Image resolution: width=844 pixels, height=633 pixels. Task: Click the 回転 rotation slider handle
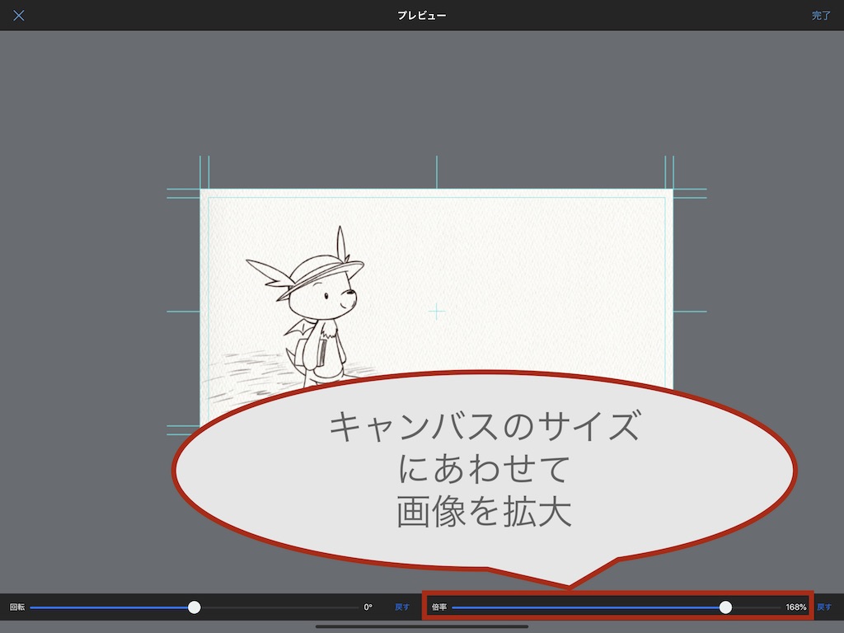pos(195,607)
